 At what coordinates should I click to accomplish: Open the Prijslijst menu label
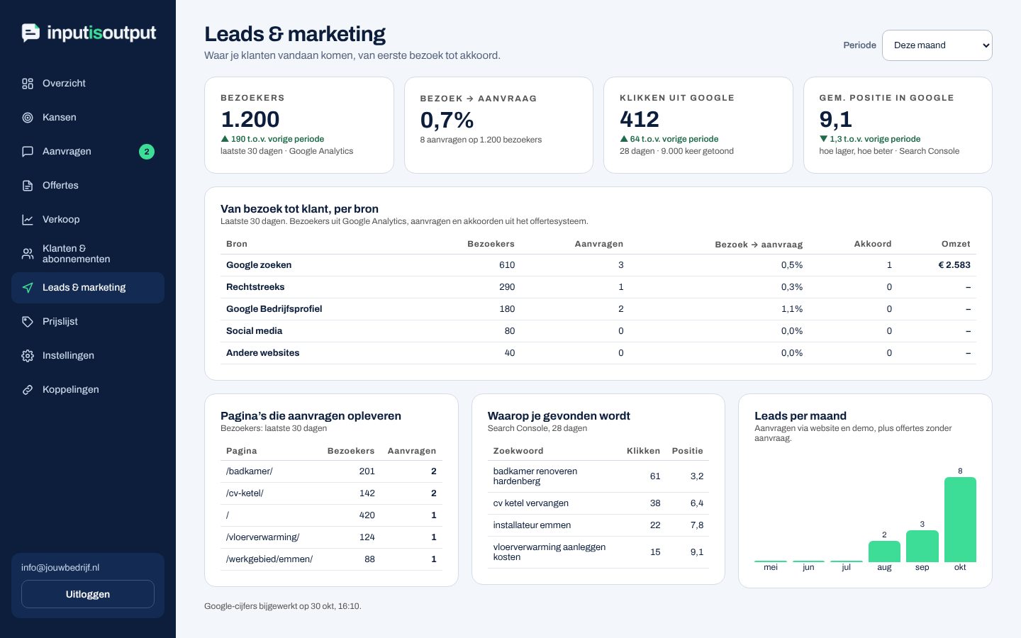pyautogui.click(x=60, y=321)
